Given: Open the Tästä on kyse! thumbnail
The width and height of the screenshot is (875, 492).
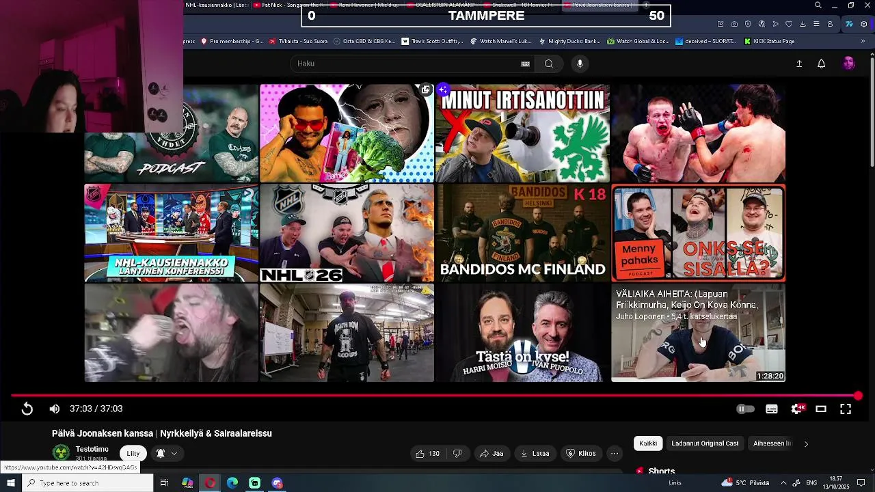Looking at the screenshot, I should pyautogui.click(x=522, y=333).
